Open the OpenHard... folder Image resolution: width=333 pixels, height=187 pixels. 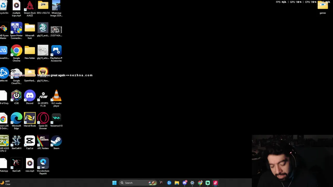pyautogui.click(x=30, y=75)
